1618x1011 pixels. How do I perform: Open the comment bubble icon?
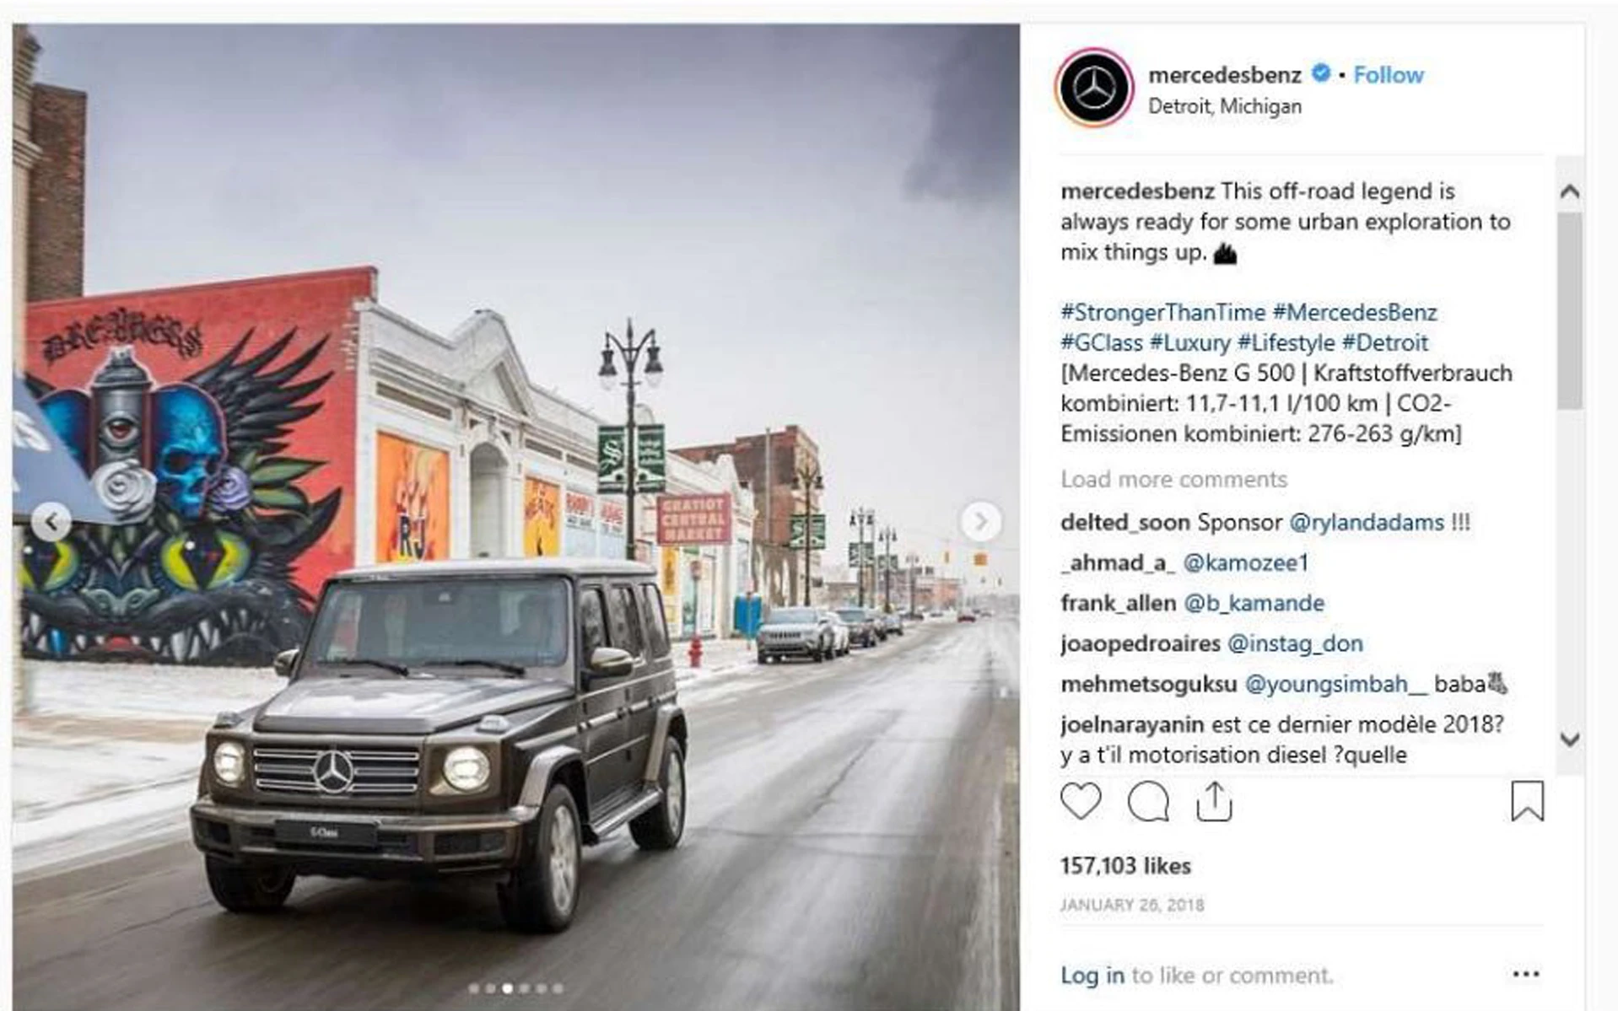1148,801
